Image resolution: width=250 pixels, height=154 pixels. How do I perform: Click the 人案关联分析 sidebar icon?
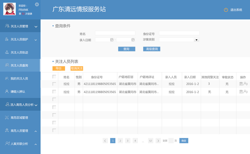[7, 143]
